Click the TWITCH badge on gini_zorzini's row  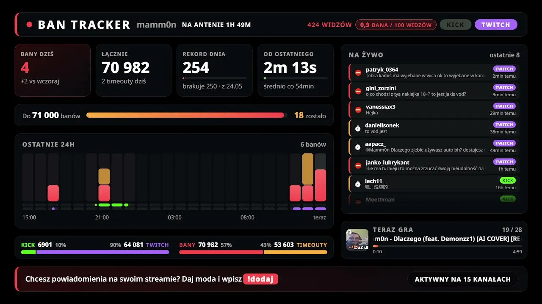[504, 87]
